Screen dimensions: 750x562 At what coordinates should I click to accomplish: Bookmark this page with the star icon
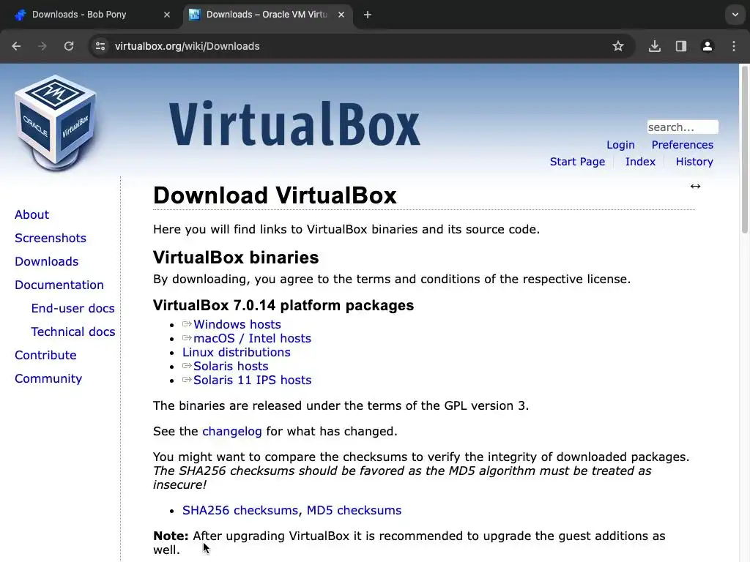click(618, 46)
